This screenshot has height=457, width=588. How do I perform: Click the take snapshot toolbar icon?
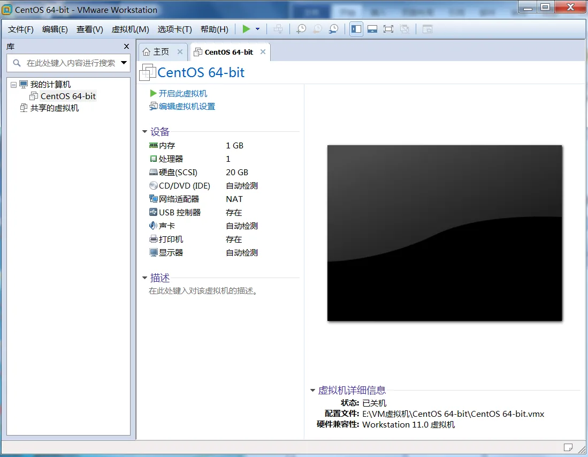[x=301, y=29]
